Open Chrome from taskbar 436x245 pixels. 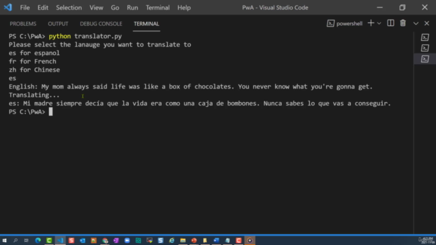(x=105, y=240)
